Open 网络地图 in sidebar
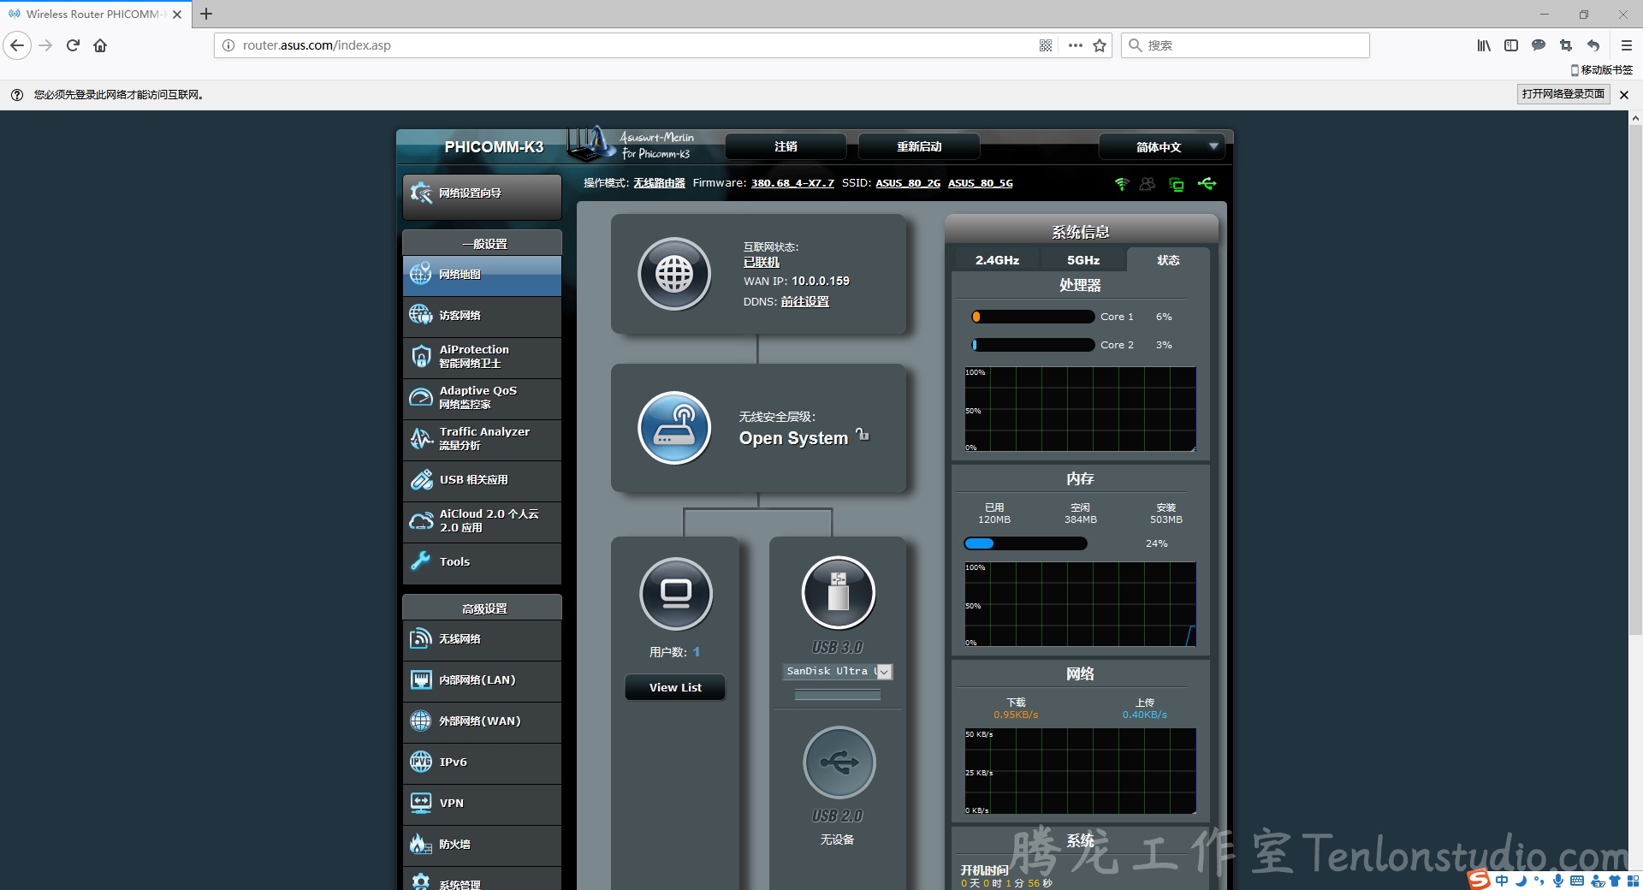This screenshot has width=1643, height=890. pyautogui.click(x=482, y=275)
